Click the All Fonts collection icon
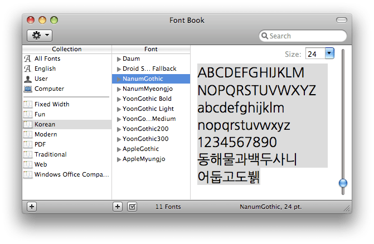Screen dimensions: 374x244 [28, 58]
